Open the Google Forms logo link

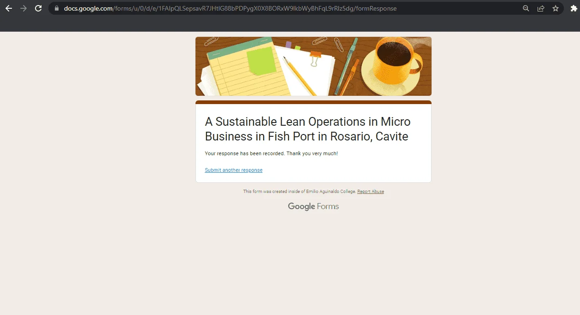(x=314, y=206)
